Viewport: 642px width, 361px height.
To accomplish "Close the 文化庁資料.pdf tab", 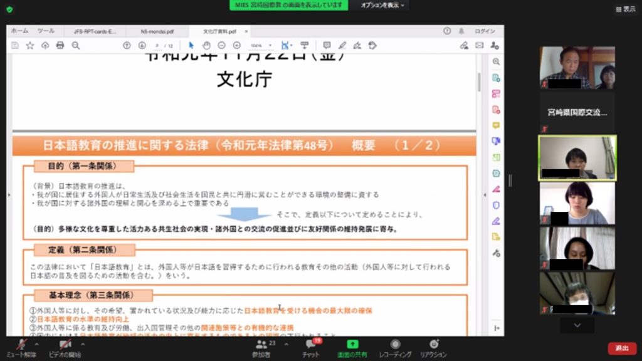I will pos(246,31).
